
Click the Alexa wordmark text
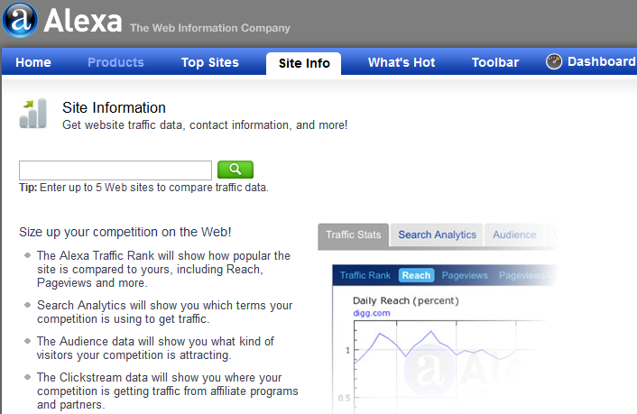point(83,21)
